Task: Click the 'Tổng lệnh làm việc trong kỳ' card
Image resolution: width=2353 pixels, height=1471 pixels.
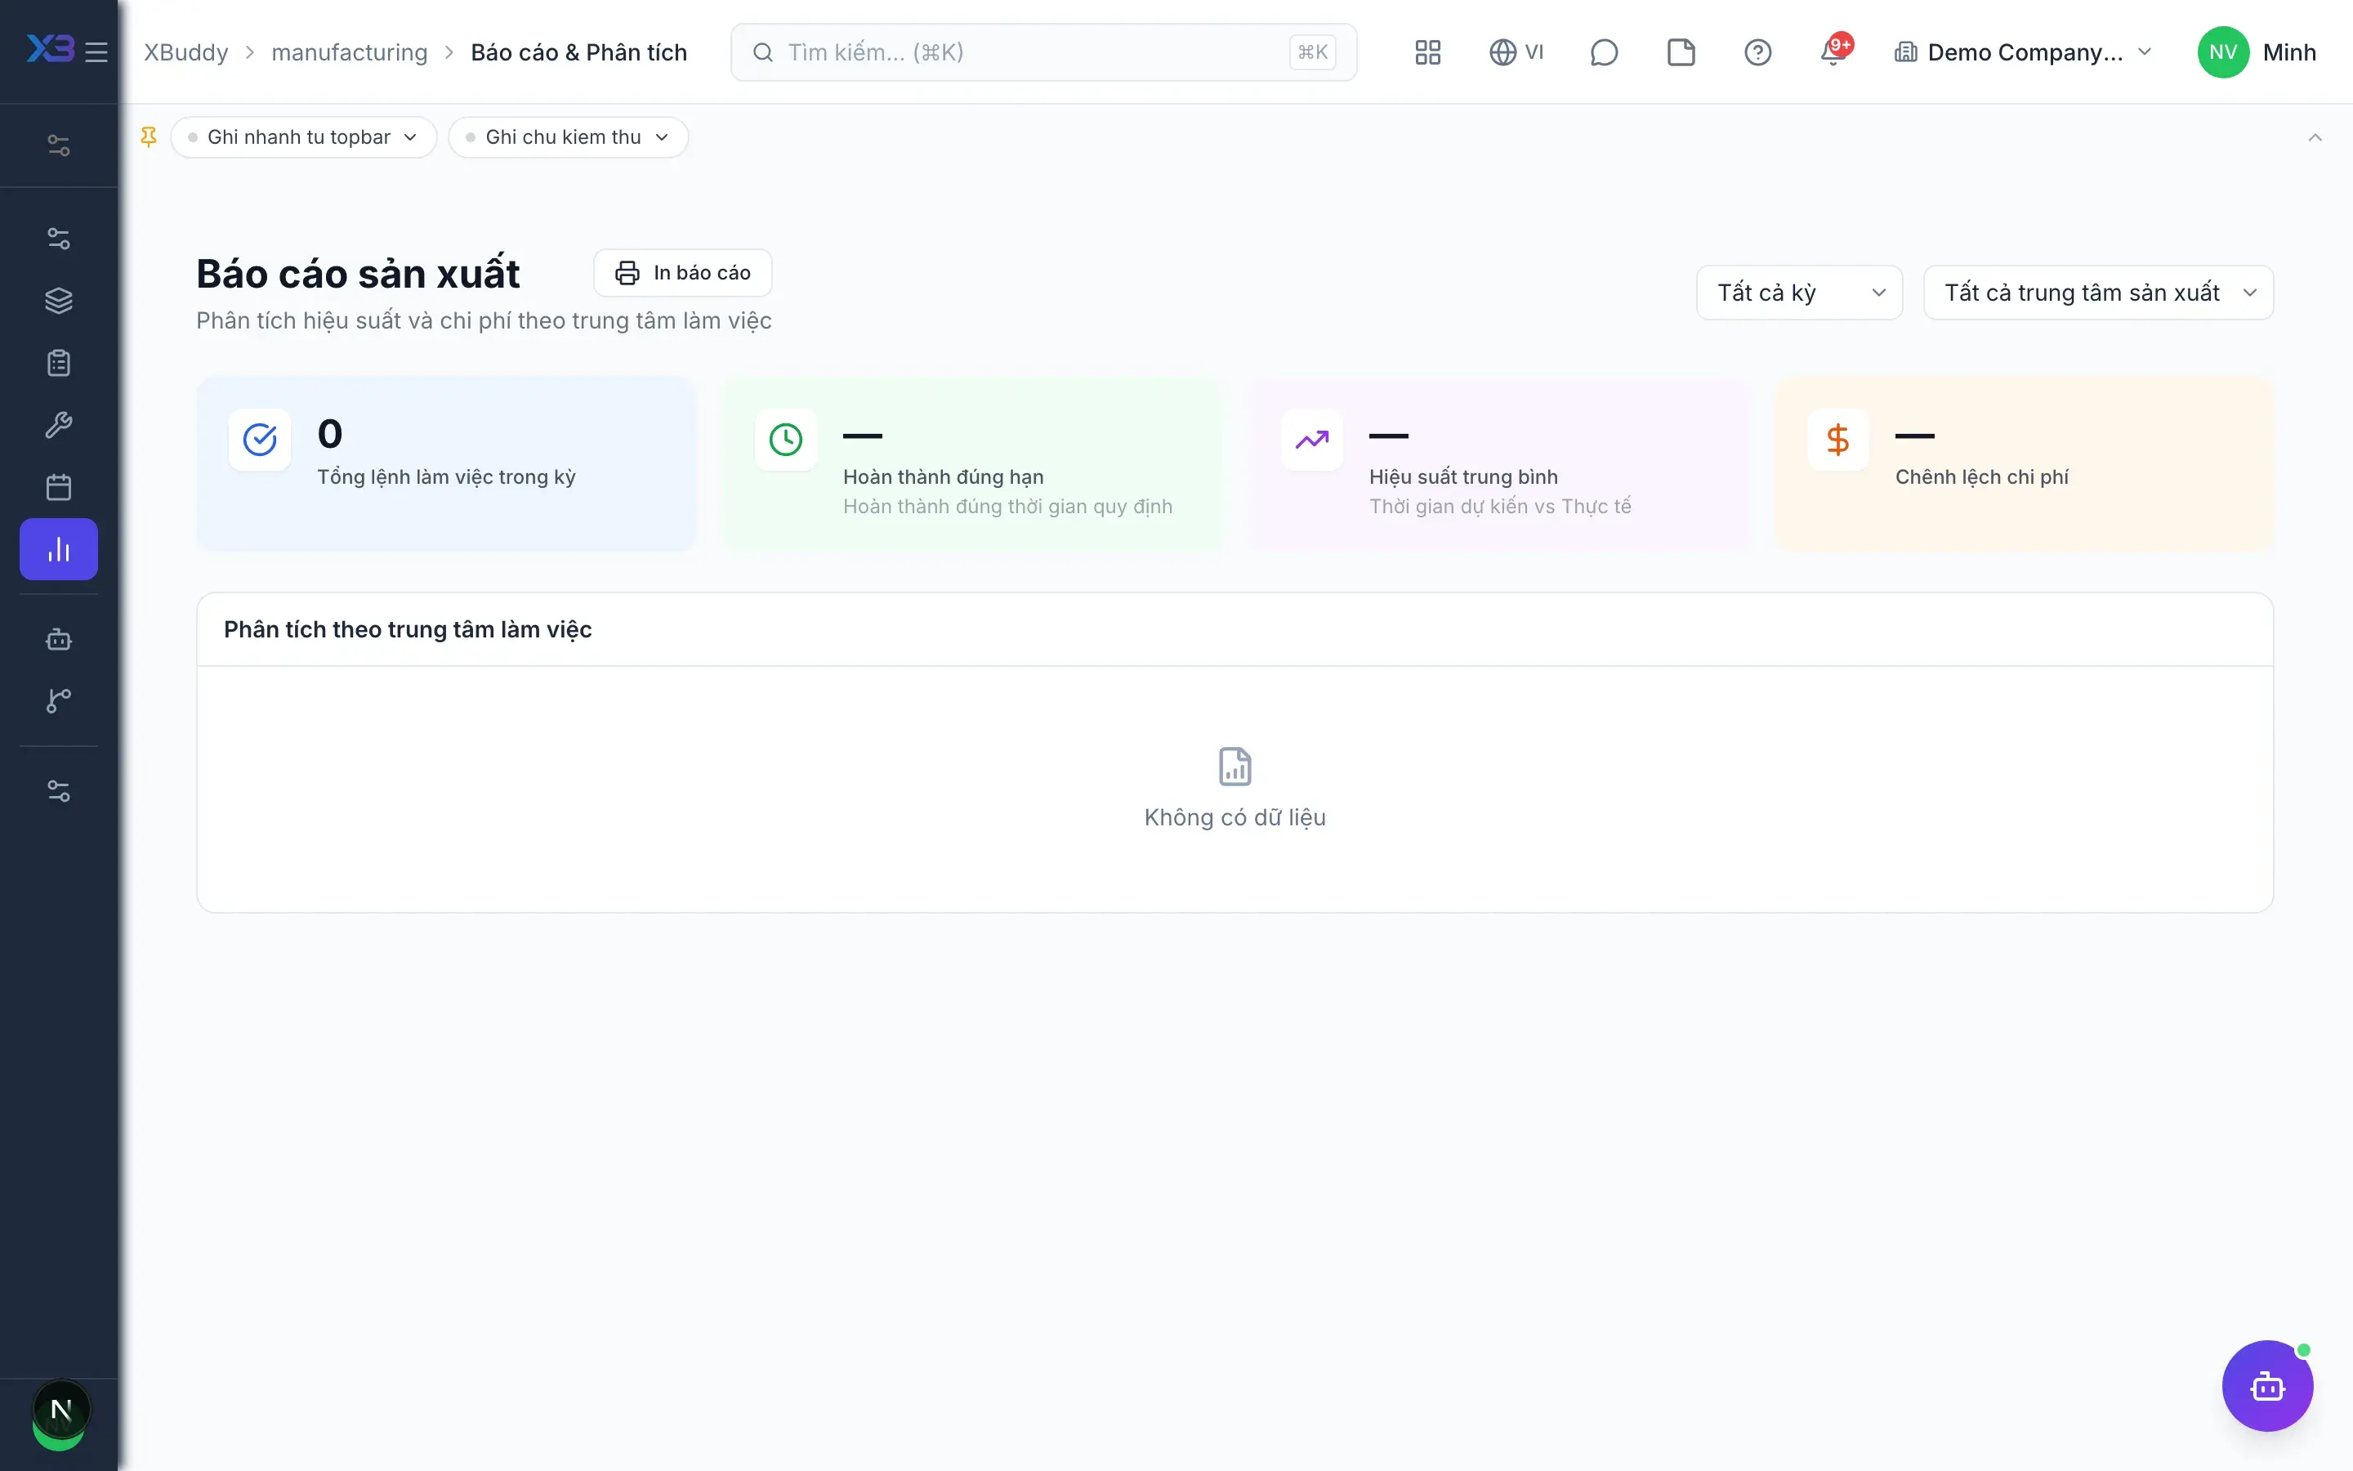Action: [446, 464]
